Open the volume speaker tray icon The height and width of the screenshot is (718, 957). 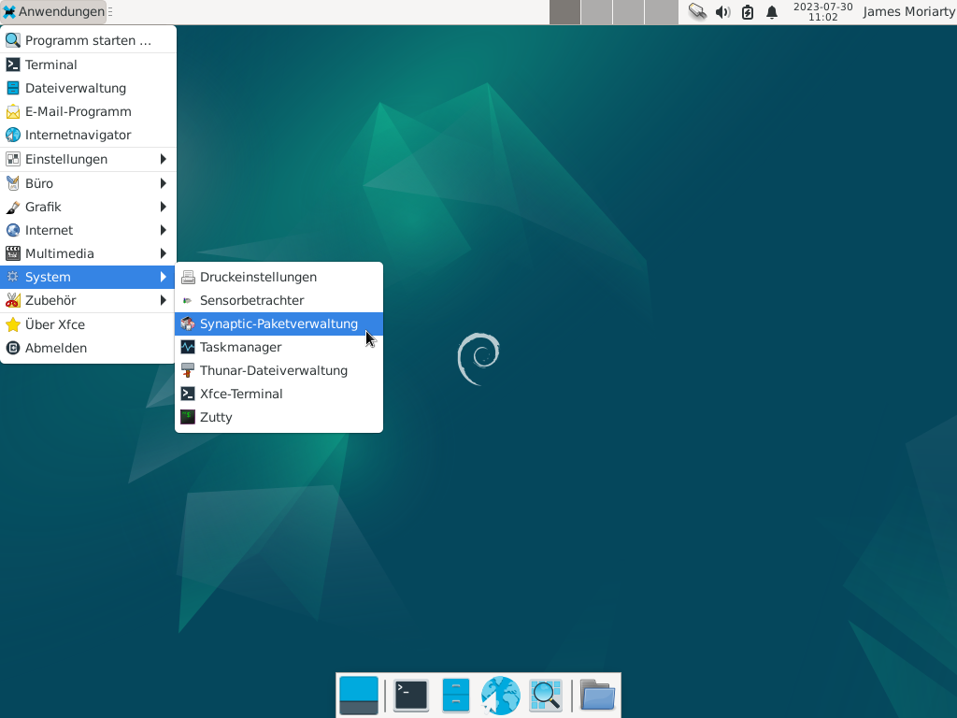point(722,11)
